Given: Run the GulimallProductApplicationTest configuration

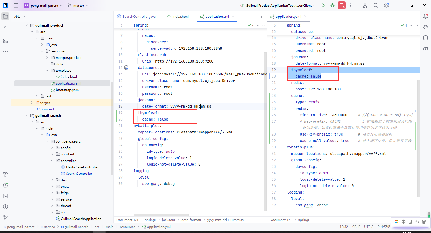Looking at the screenshot, I should pos(323,5).
